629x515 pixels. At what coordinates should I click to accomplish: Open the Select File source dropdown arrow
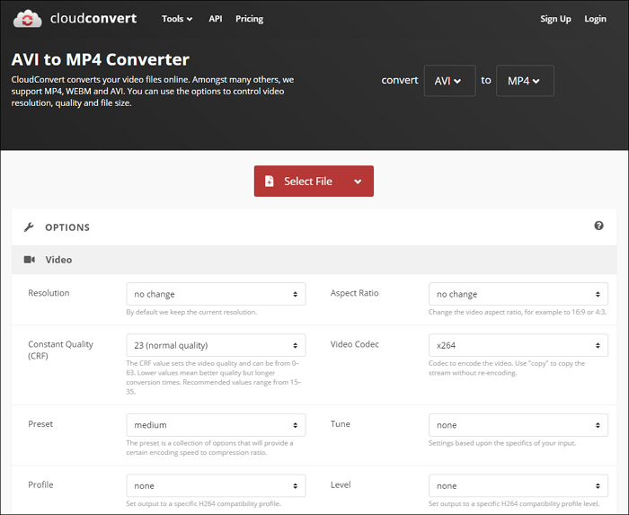coord(358,182)
